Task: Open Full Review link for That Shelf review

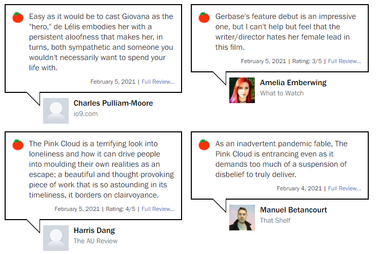Action: tap(345, 188)
